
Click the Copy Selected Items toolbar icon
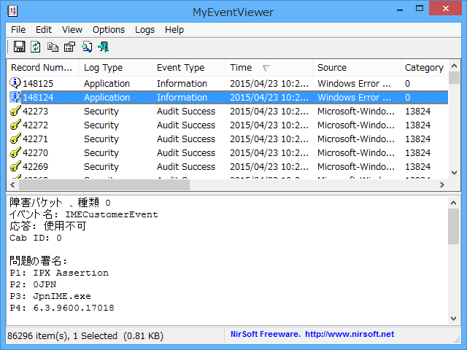point(53,47)
